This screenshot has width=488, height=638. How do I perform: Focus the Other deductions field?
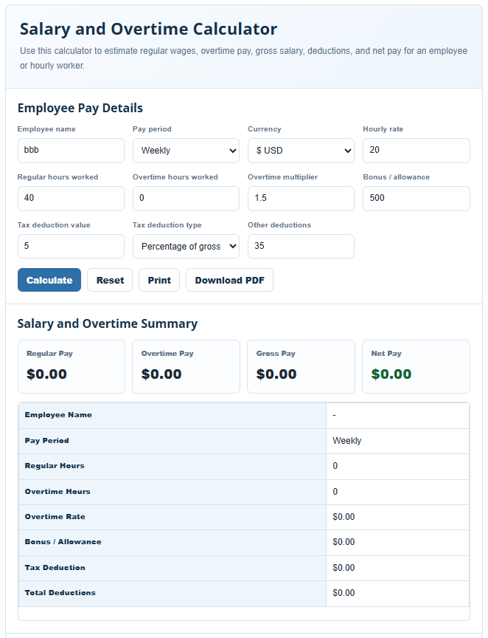301,246
